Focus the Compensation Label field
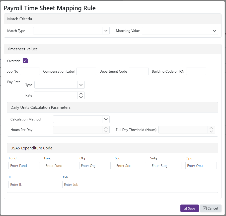Image resolution: width=226 pixels, height=216 pixels. pos(86,71)
